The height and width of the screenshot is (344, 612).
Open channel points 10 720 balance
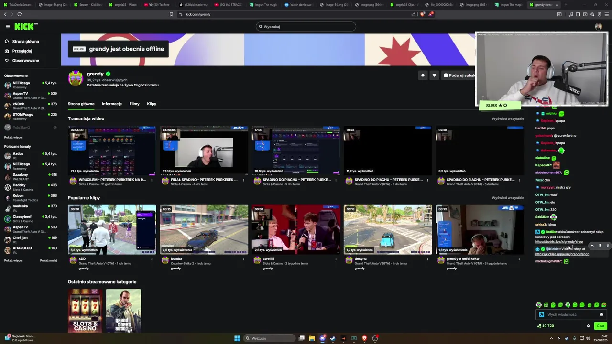tap(545, 326)
